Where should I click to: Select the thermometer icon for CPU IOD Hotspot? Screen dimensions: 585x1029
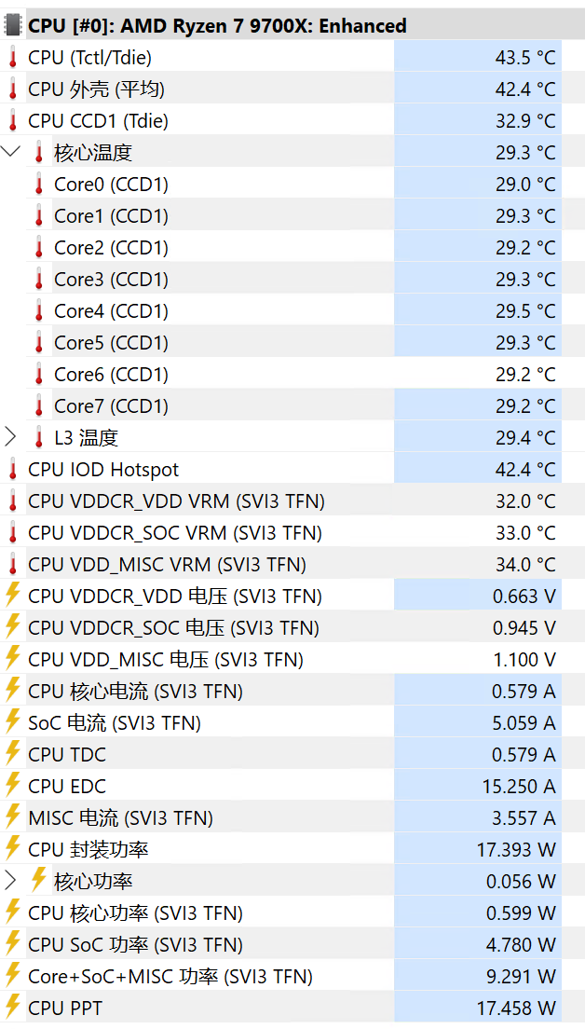(12, 469)
